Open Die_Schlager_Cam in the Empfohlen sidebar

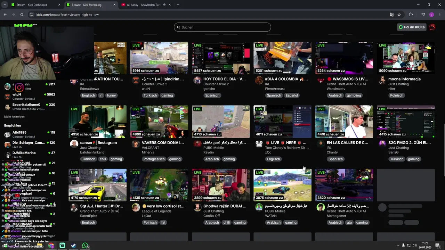pyautogui.click(x=30, y=144)
